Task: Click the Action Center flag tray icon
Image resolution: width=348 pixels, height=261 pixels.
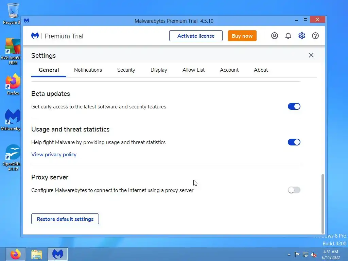Action: pos(297,254)
